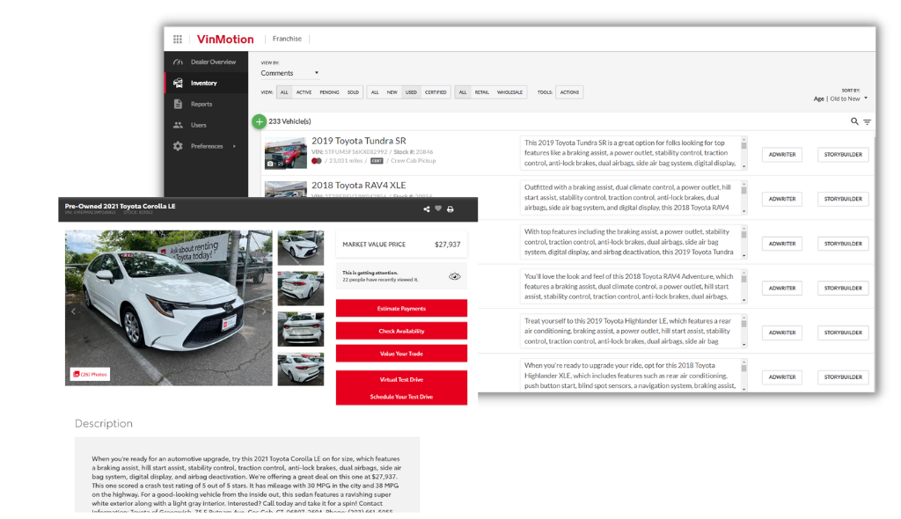This screenshot has width=901, height=519.
Task: Open the (26) Photos gallery badge
Action: coord(91,374)
